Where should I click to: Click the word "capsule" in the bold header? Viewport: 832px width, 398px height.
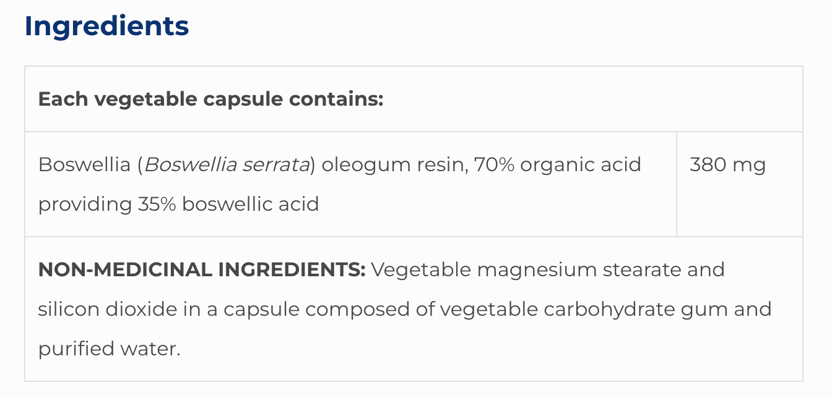click(x=252, y=99)
